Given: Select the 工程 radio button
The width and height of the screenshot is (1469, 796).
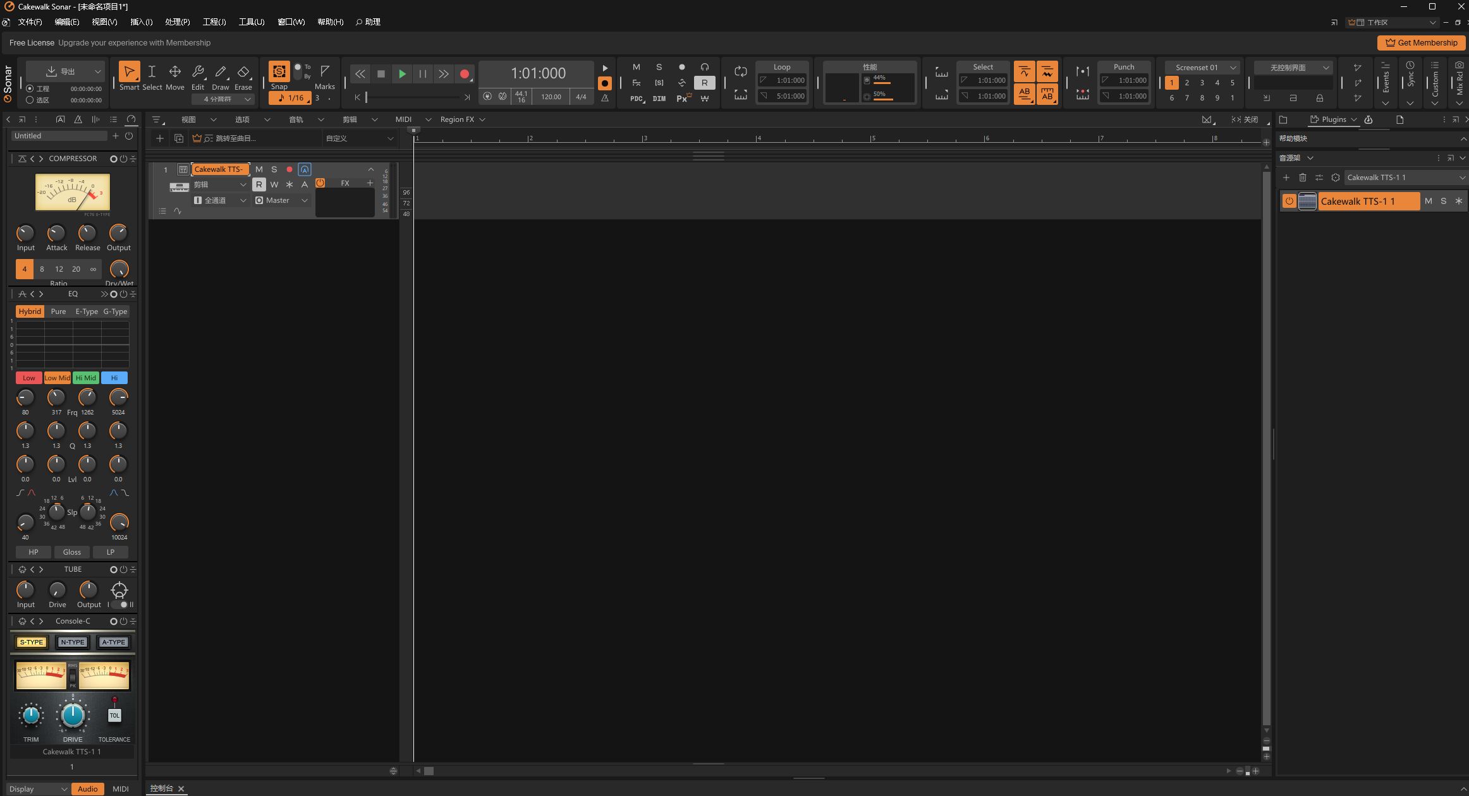Looking at the screenshot, I should [30, 88].
